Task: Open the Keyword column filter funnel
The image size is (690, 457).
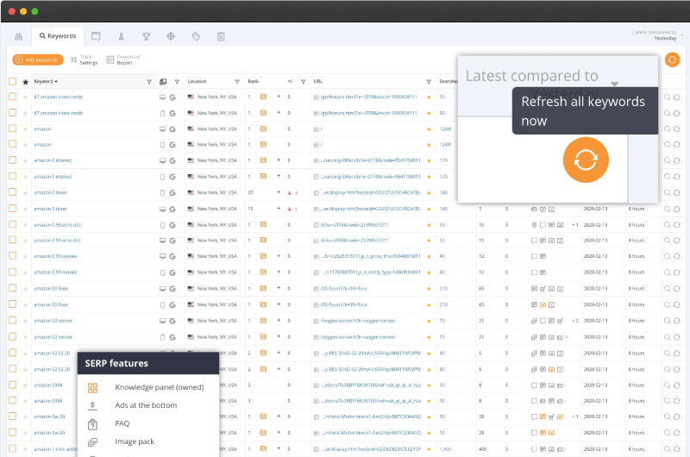Action: pyautogui.click(x=149, y=82)
